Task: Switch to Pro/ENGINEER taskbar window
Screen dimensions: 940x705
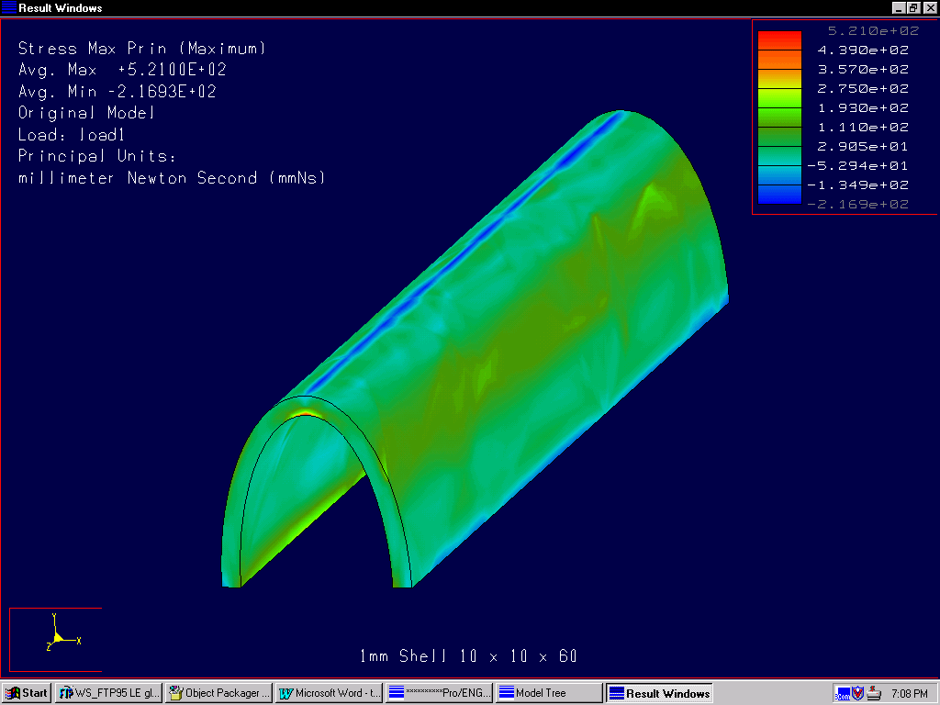Action: point(440,693)
